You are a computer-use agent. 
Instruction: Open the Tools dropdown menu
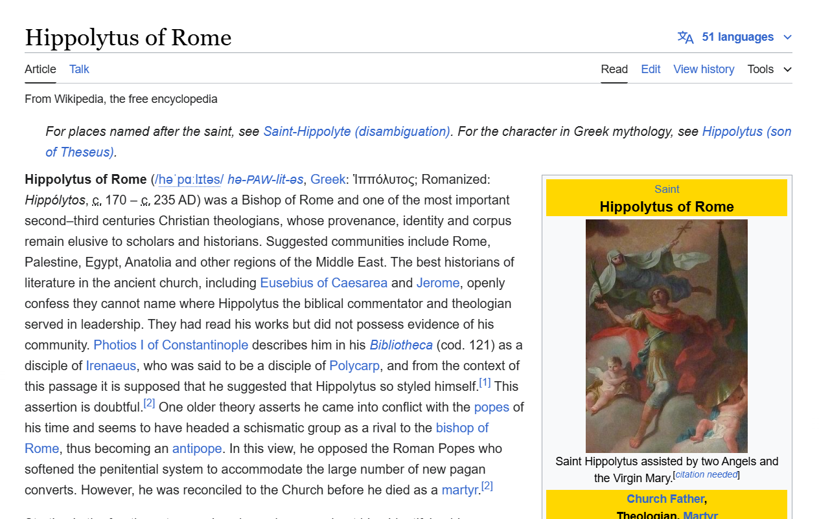click(769, 69)
